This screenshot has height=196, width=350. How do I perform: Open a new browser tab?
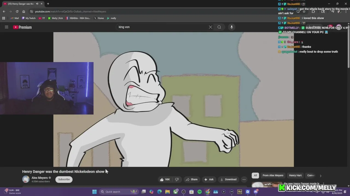(x=48, y=4)
